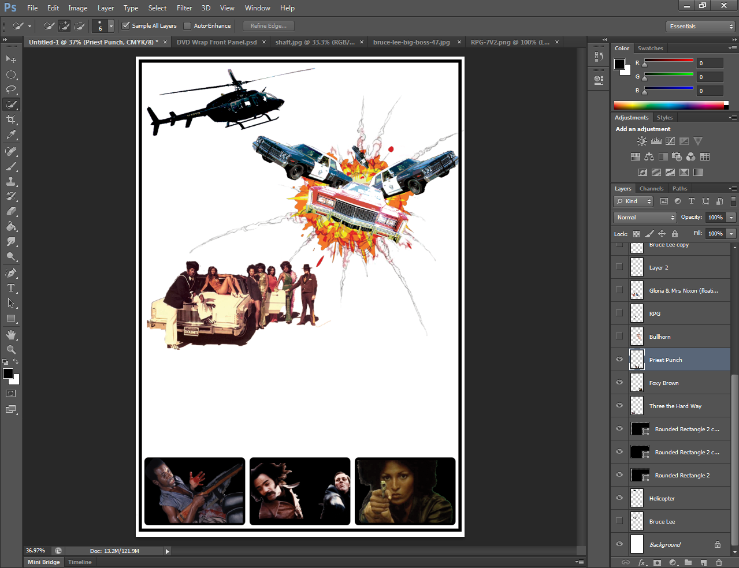Viewport: 739px width, 568px height.
Task: Click the Add to selection brush option
Action: [x=64, y=26]
